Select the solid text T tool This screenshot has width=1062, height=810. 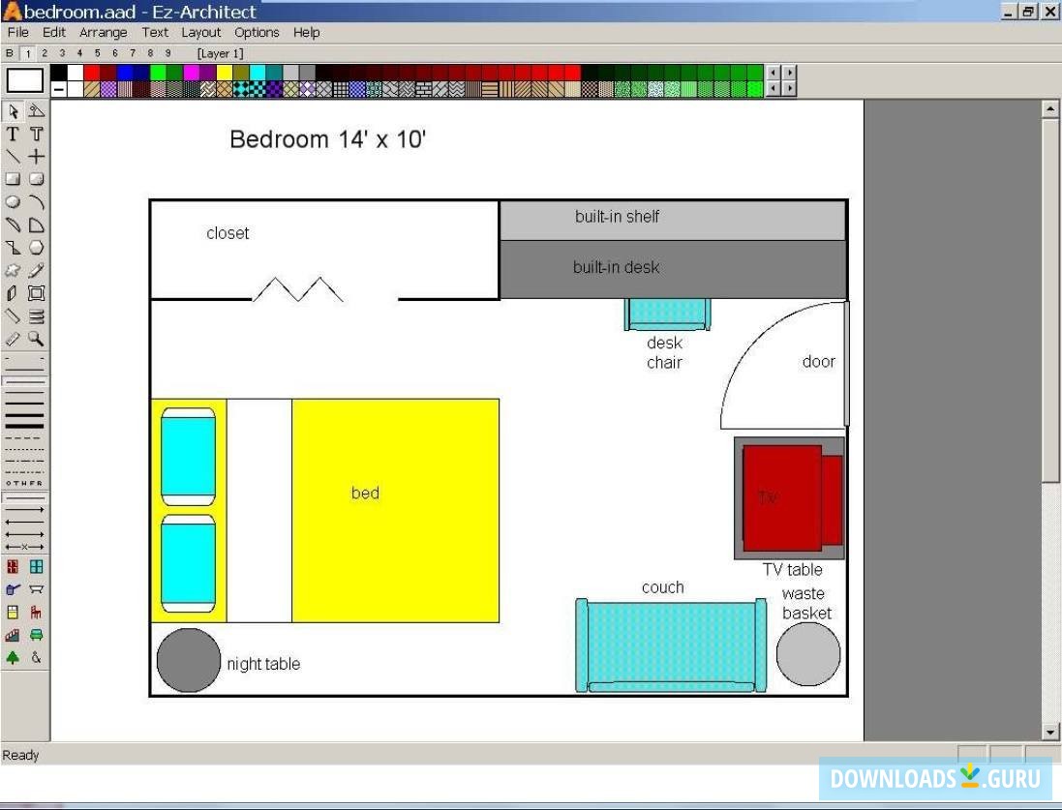pyautogui.click(x=13, y=135)
